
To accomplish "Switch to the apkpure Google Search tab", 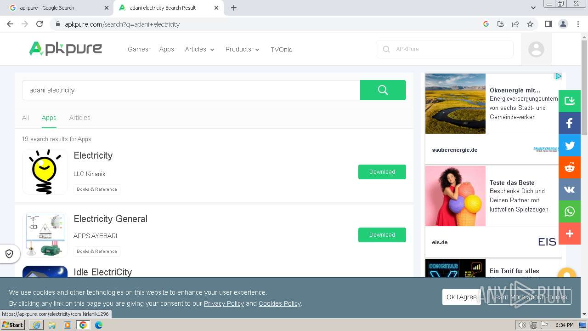I will pos(57,8).
